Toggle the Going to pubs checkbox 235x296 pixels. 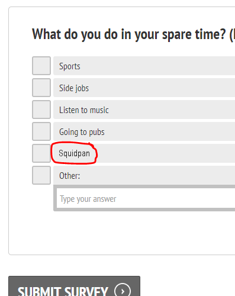tap(41, 131)
